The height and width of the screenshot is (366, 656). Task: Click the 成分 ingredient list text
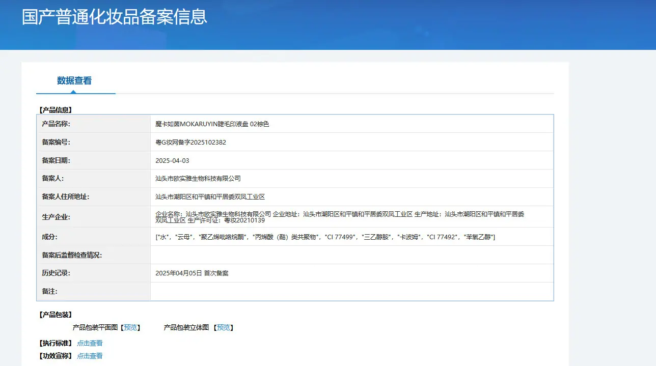coord(325,237)
